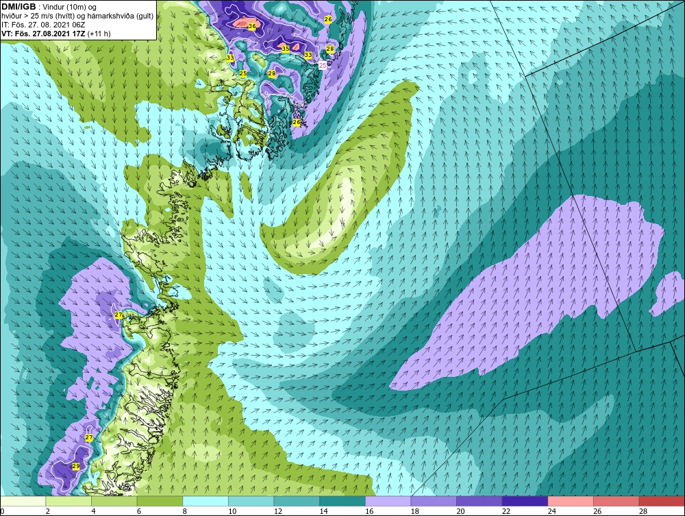
Task: Click the scale number 4 under color bar
Action: [x=93, y=511]
